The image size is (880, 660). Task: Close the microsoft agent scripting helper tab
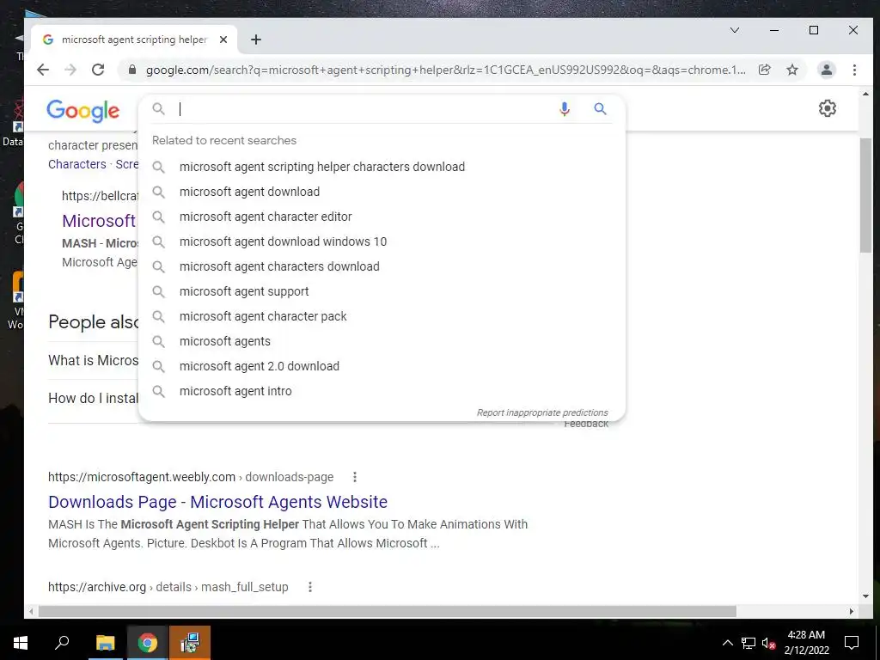pyautogui.click(x=223, y=40)
